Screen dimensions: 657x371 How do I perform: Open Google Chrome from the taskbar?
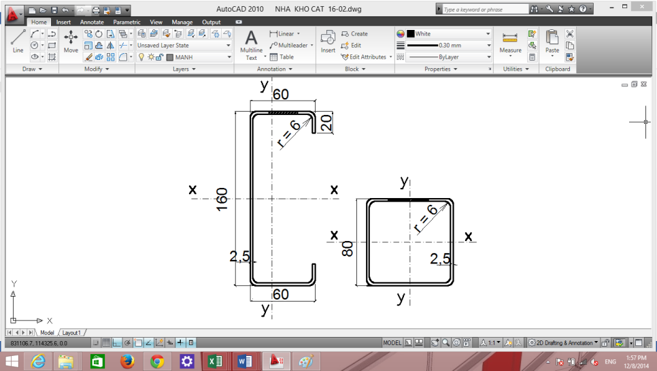point(157,361)
